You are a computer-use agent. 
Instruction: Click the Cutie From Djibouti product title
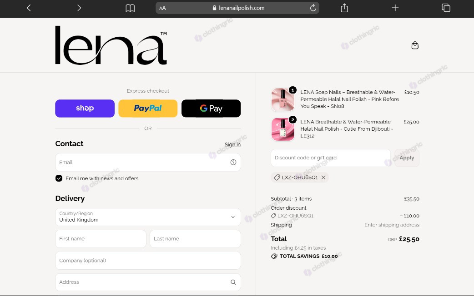click(347, 129)
